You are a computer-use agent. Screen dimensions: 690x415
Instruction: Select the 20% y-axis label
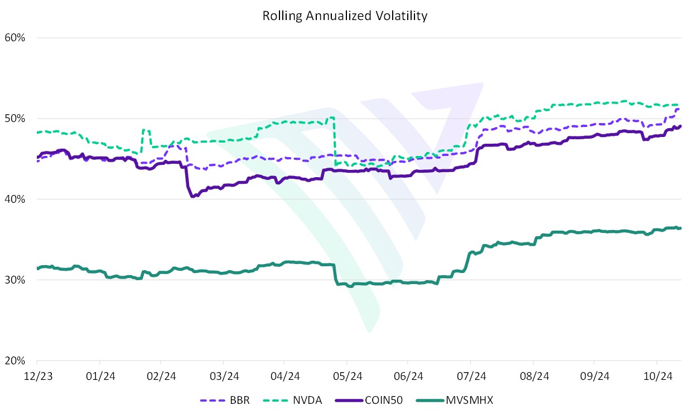[15, 361]
